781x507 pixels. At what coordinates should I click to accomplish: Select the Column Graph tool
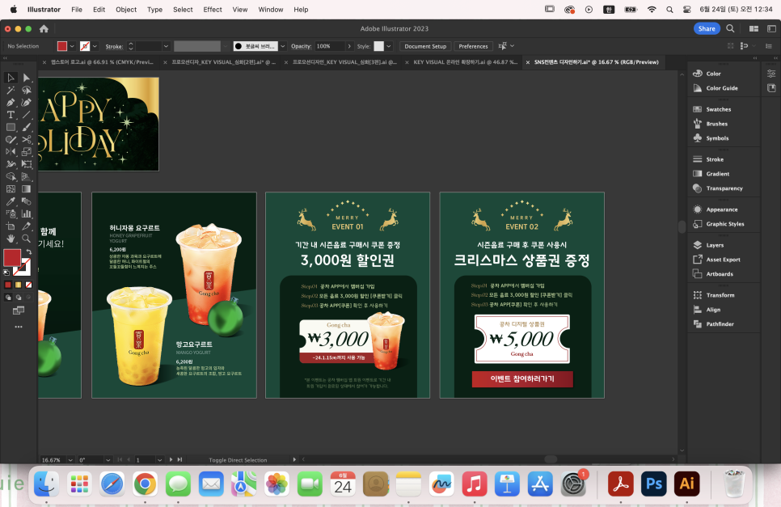(x=27, y=214)
